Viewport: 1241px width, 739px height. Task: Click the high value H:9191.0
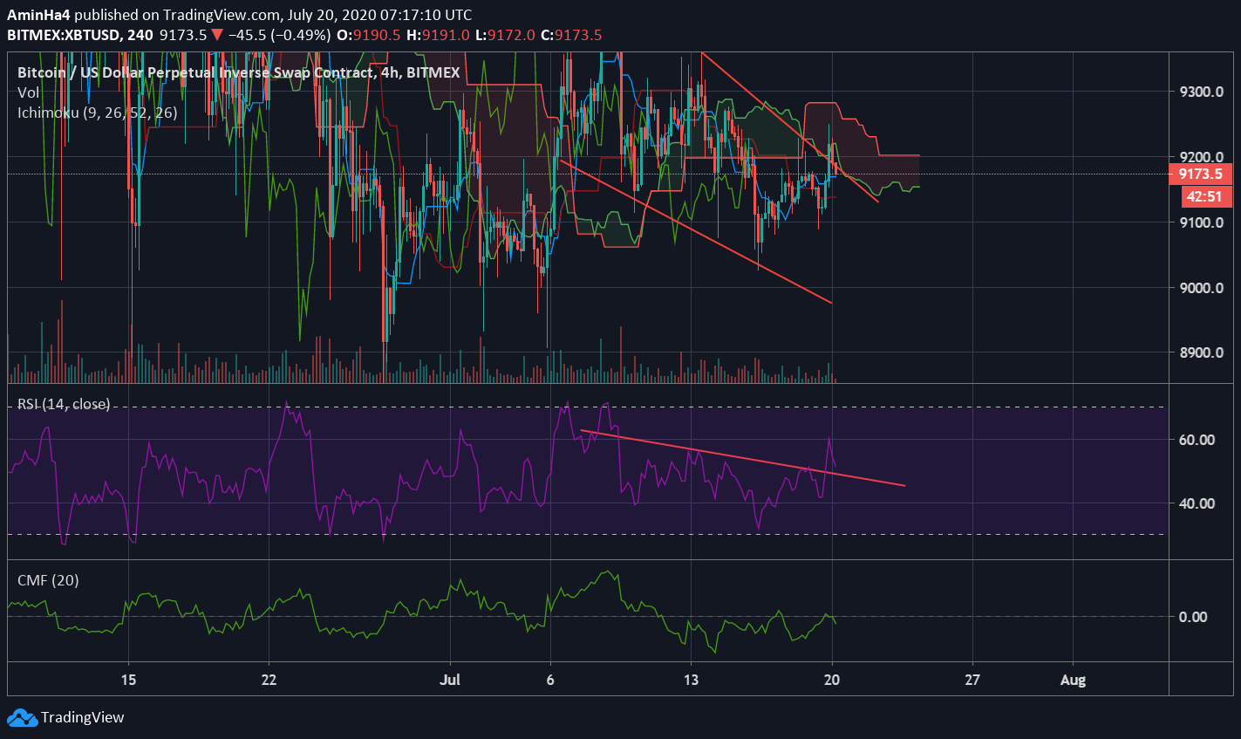coord(438,36)
